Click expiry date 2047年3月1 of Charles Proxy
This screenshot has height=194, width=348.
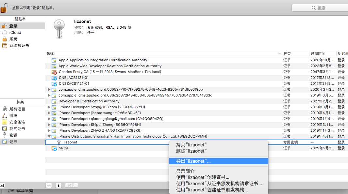[x=322, y=72]
